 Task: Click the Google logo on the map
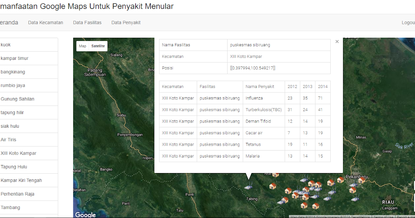click(x=85, y=215)
